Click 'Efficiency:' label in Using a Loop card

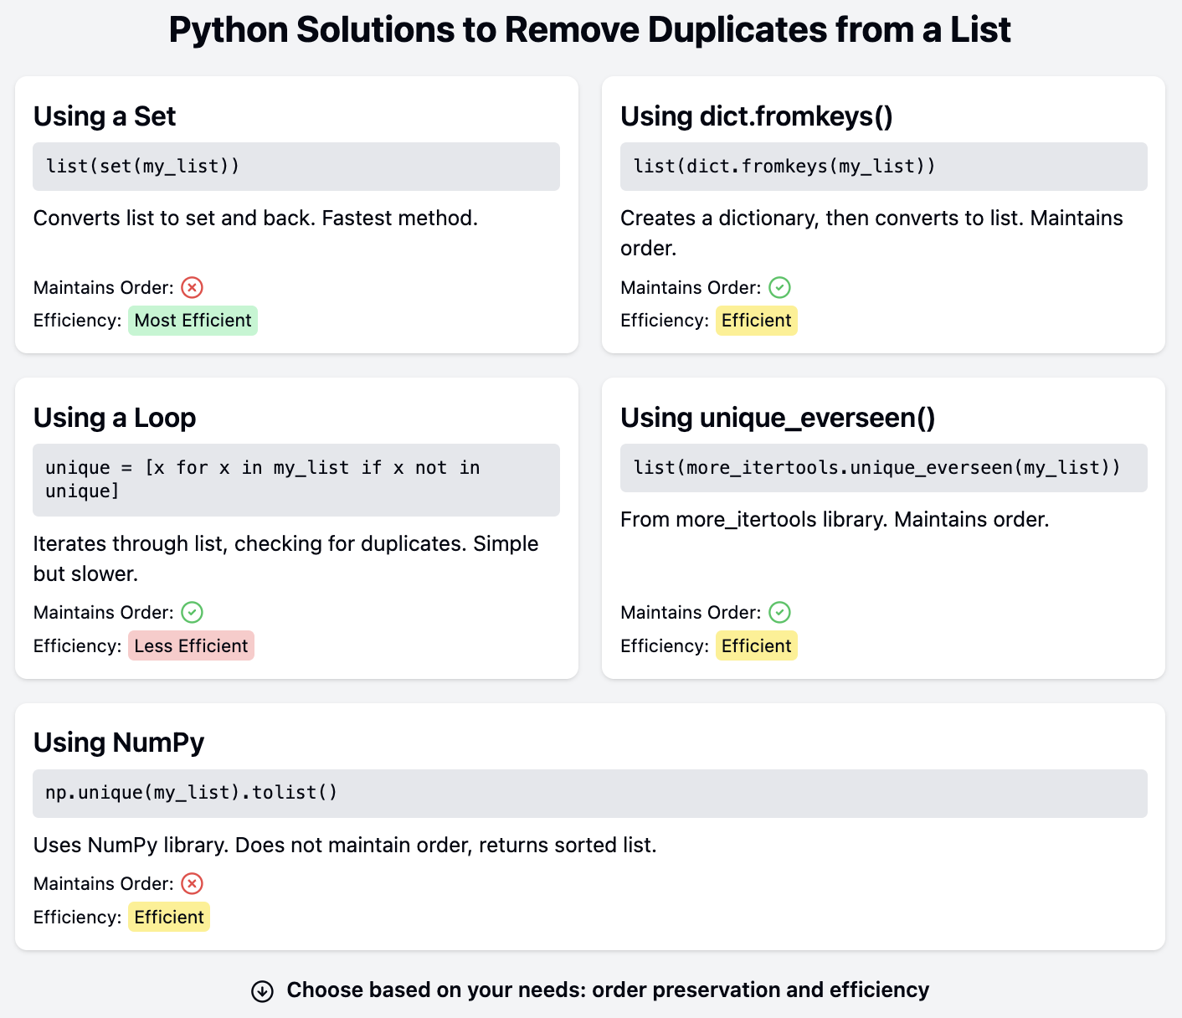click(x=78, y=646)
